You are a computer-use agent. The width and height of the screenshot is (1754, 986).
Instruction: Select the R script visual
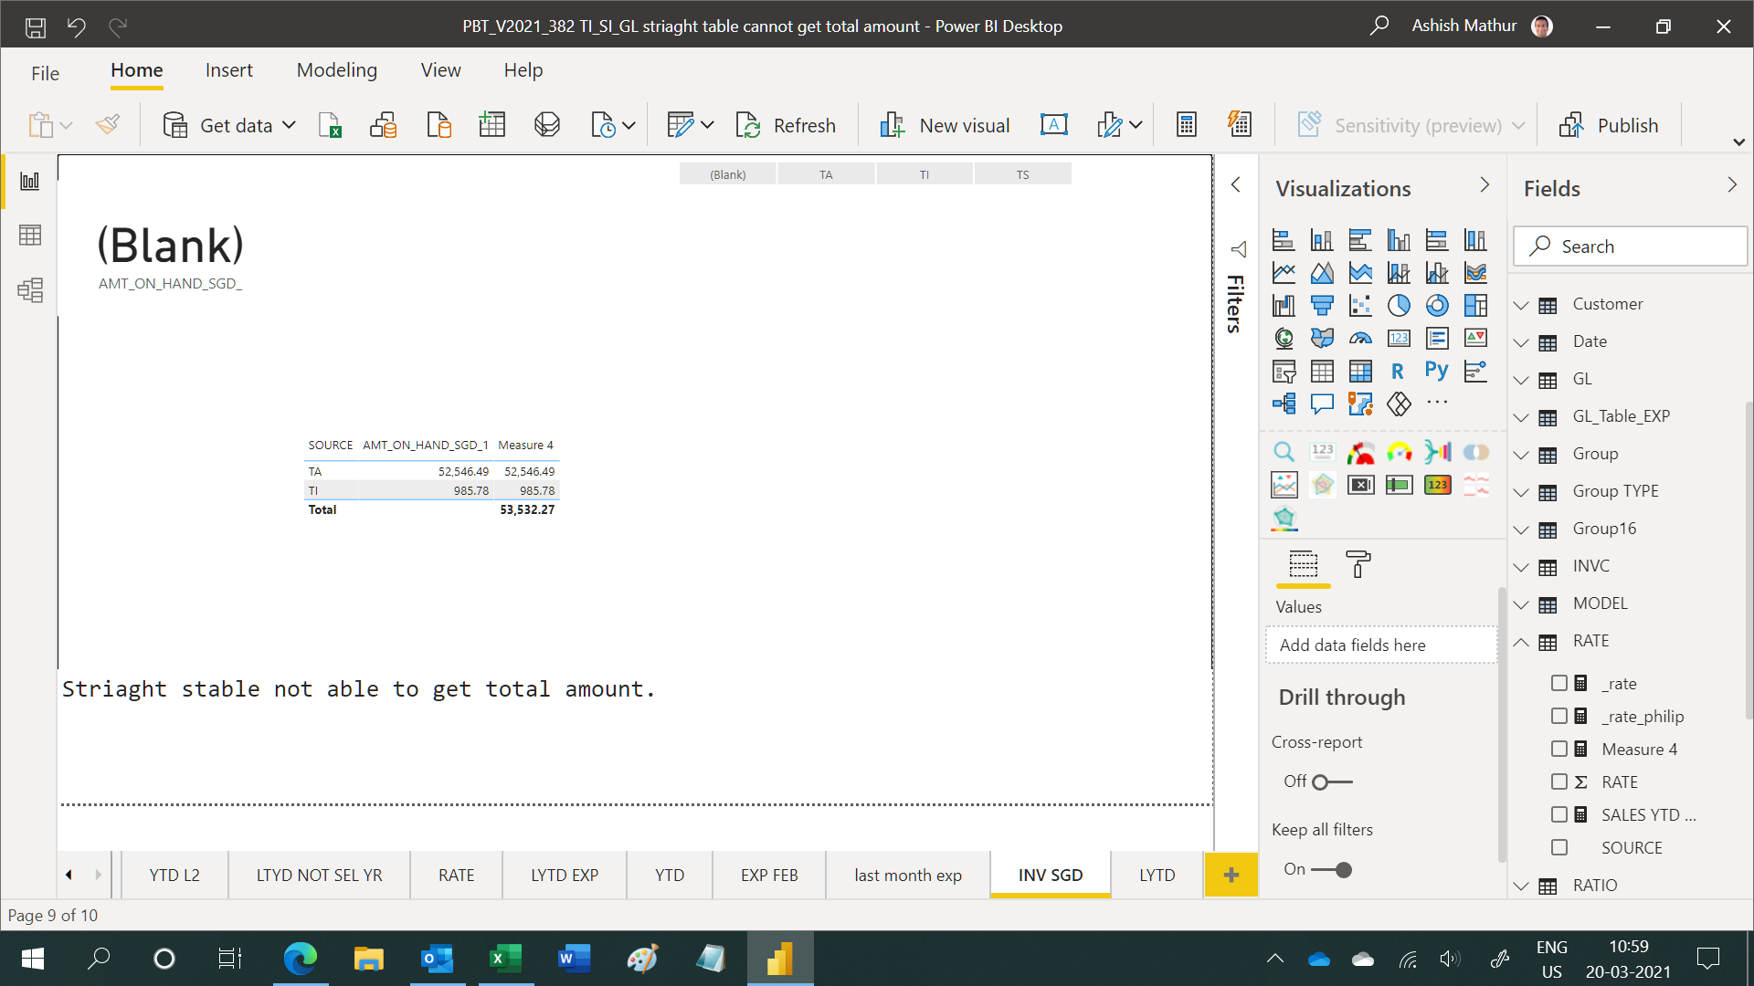click(1398, 372)
